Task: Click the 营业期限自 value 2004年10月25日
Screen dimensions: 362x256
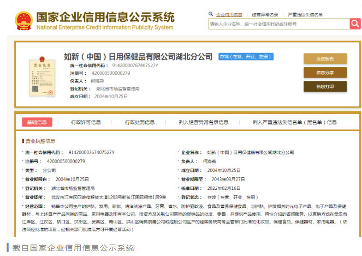Action: click(x=72, y=180)
